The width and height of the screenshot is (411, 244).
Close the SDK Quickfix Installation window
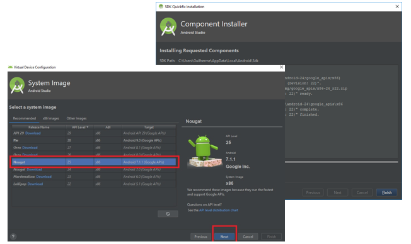tap(397, 6)
